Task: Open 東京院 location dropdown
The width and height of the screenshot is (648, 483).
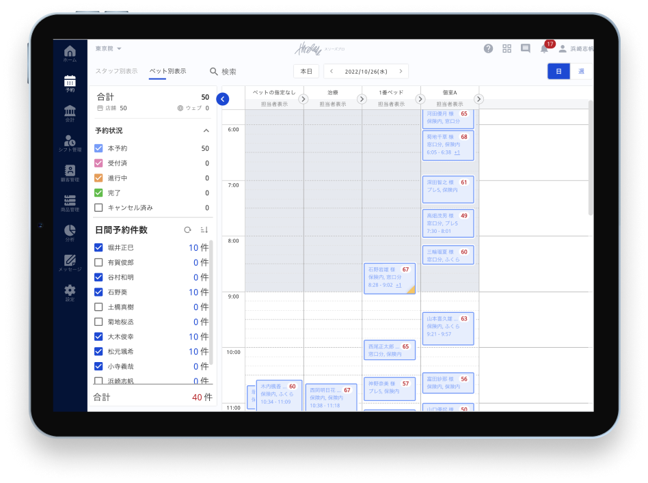Action: pyautogui.click(x=108, y=49)
